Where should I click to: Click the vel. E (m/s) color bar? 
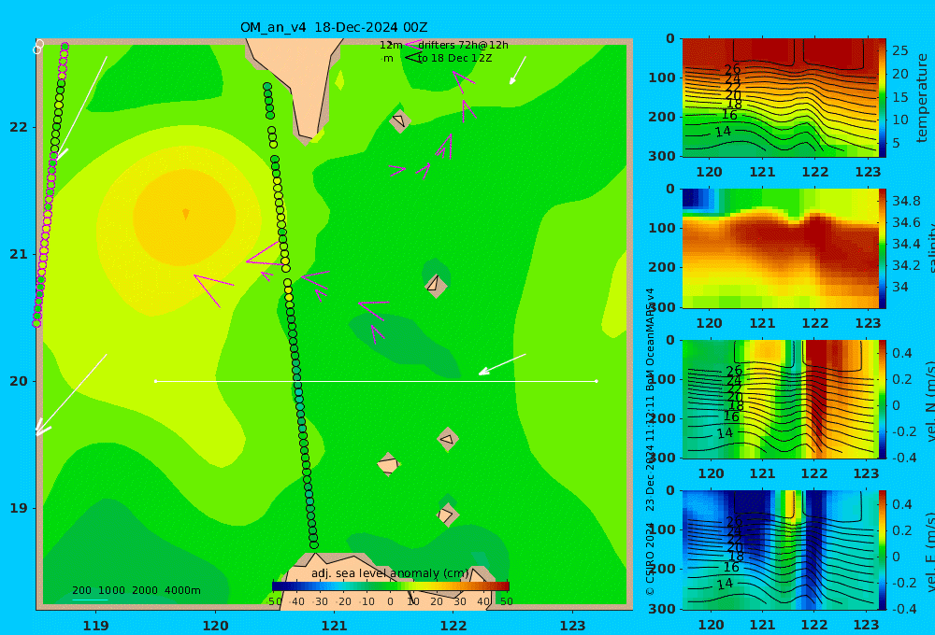(x=883, y=550)
